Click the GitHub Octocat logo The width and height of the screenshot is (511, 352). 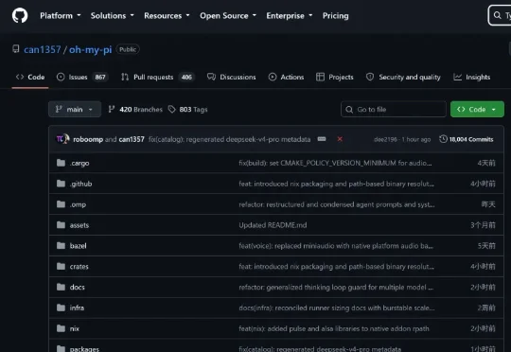pyautogui.click(x=20, y=16)
